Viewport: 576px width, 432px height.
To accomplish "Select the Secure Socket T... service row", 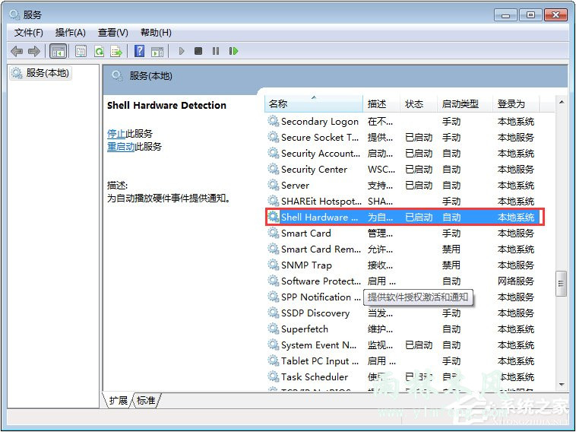I will [x=402, y=138].
